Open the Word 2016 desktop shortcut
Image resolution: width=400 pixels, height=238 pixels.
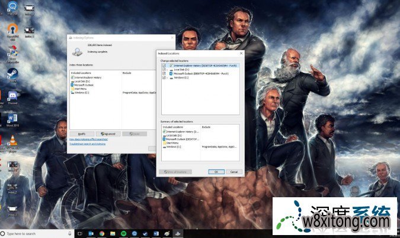12,118
